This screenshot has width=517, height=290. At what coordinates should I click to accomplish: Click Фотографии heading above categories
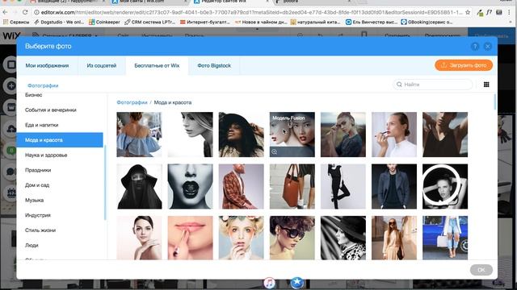tap(43, 85)
